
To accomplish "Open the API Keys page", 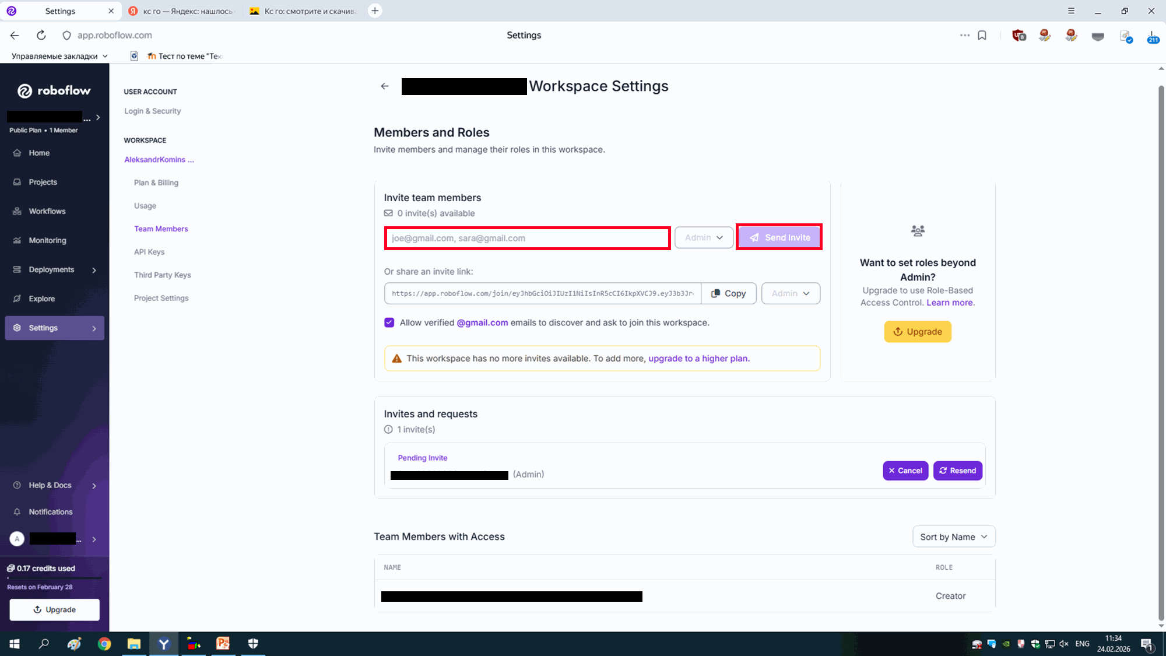I will point(149,252).
